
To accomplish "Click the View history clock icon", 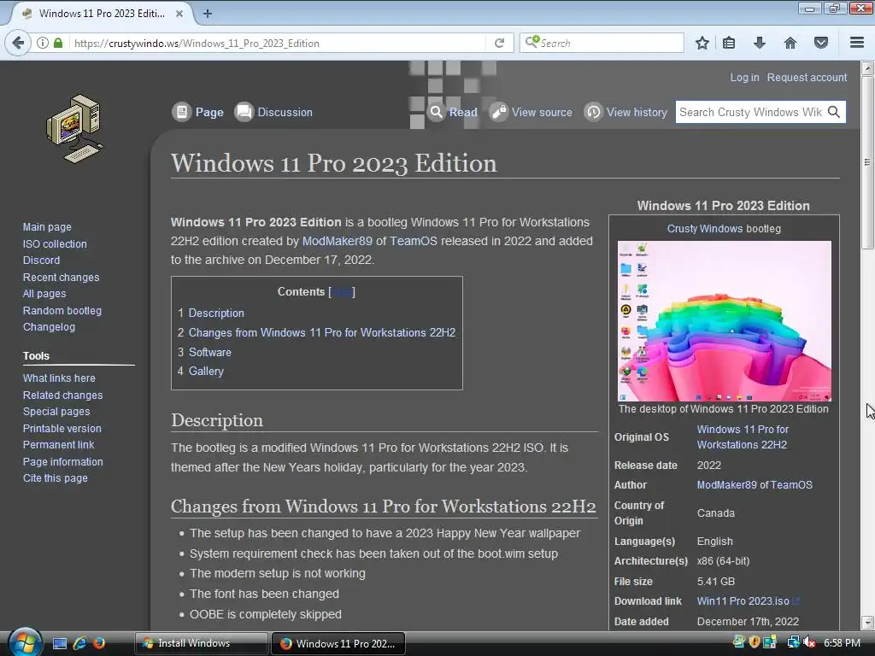I will click(x=593, y=112).
